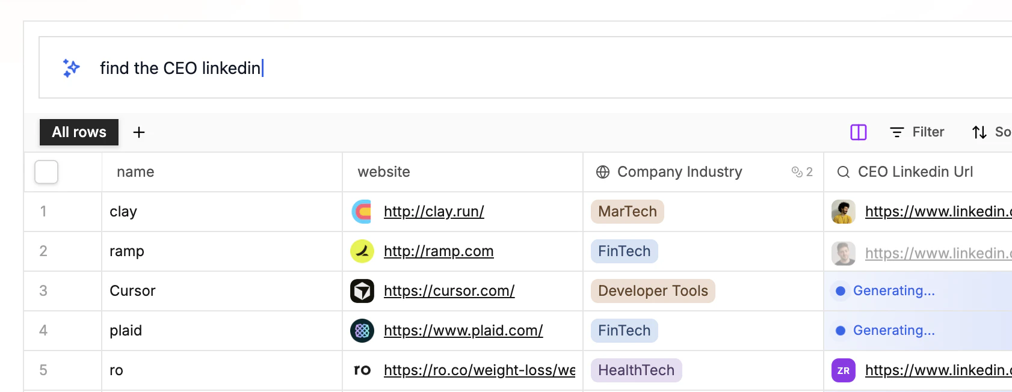Screen dimensions: 1012x392
Task: Switch to the All rows tab
Action: tap(79, 132)
